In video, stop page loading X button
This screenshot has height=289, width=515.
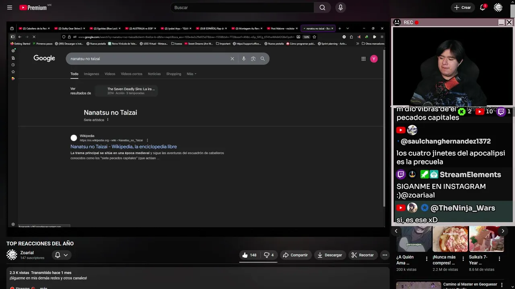pyautogui.click(x=34, y=37)
